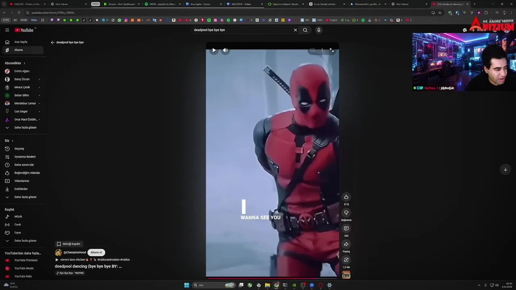Screen dimensions: 516x290
Task: Clear the search box text
Action: 295,30
